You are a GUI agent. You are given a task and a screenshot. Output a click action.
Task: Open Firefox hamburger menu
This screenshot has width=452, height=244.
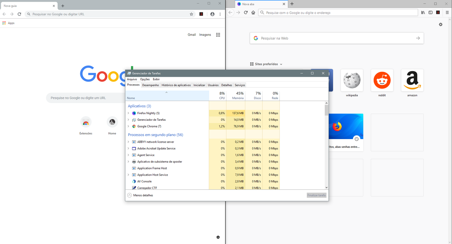click(x=447, y=13)
